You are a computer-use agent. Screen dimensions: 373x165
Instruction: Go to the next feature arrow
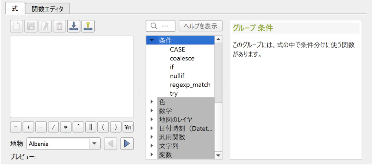coord(127,144)
